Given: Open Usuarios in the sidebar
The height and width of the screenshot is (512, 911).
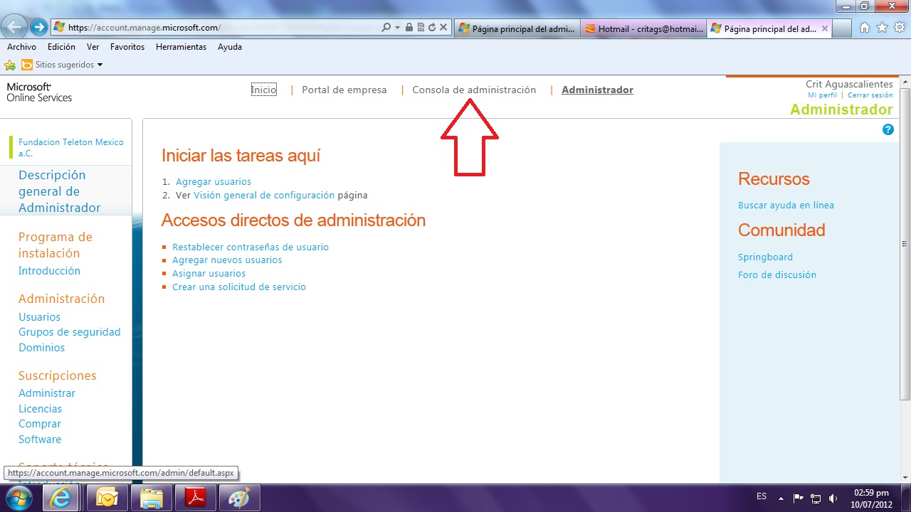Looking at the screenshot, I should point(39,317).
